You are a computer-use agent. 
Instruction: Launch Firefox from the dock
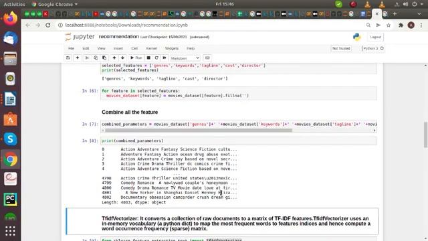(x=11, y=19)
